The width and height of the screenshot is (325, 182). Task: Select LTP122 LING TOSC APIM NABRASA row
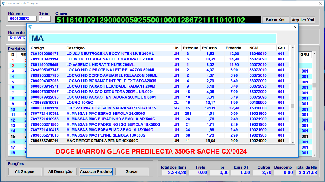159,108
